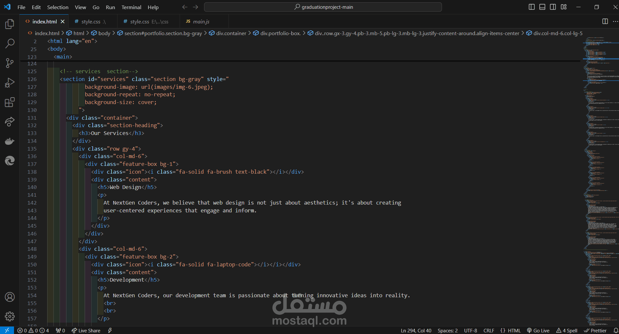
Task: Change indentation via Spaces: 2
Action: click(447, 330)
